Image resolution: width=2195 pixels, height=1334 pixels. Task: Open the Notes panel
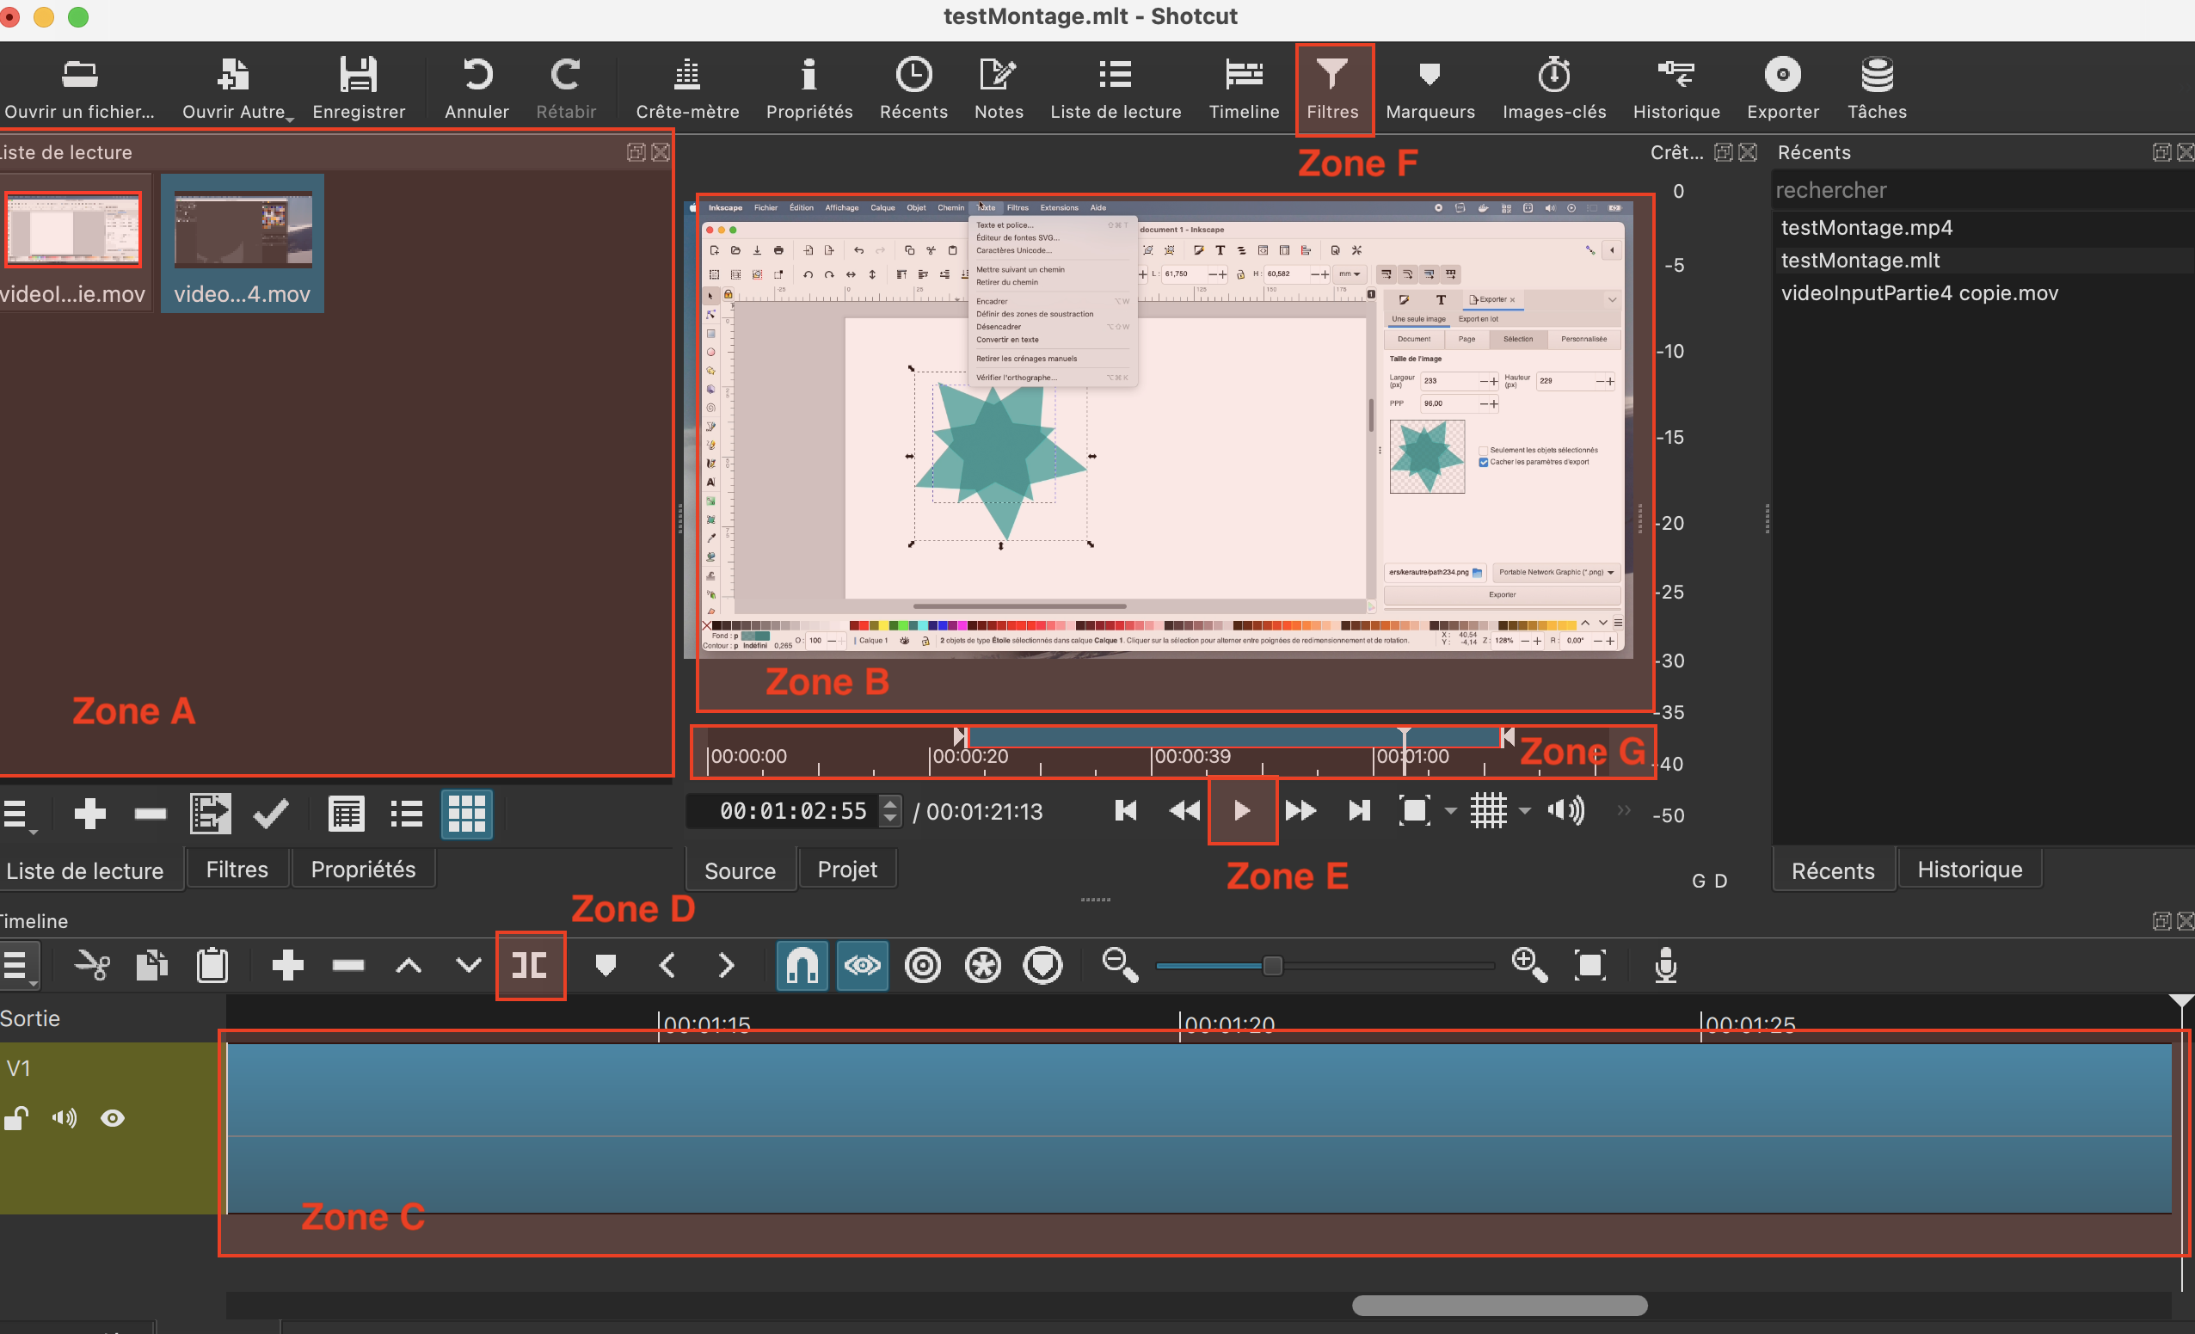pyautogui.click(x=999, y=89)
